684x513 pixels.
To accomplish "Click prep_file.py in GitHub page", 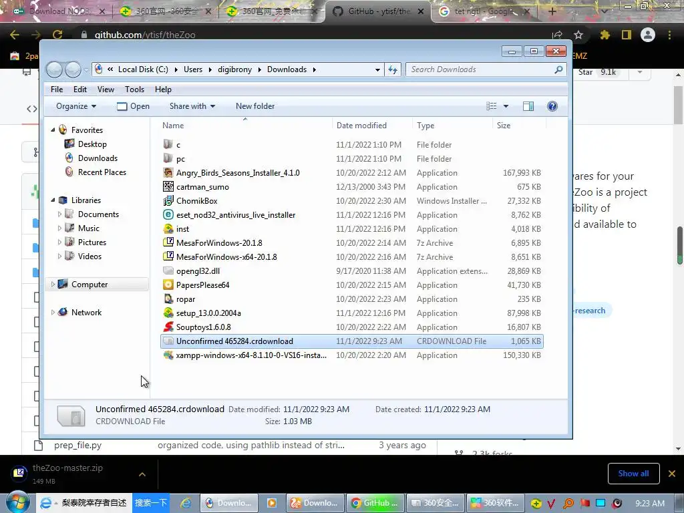I will pos(77,445).
